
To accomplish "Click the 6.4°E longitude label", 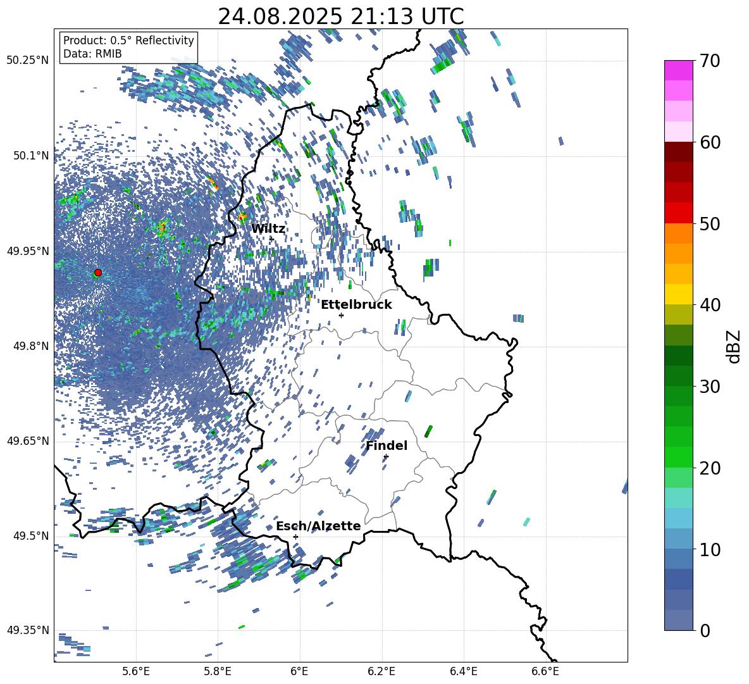I will (x=464, y=671).
